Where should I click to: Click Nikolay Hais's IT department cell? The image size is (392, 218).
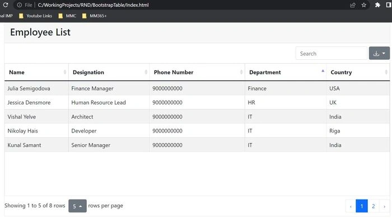tap(286, 131)
